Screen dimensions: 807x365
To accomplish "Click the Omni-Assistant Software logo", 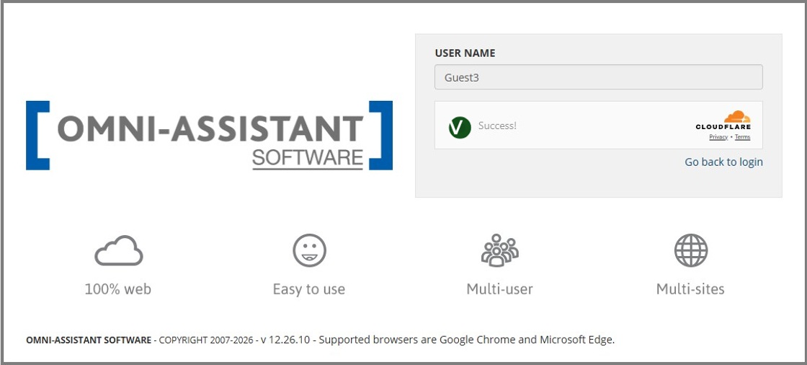I will pos(209,135).
